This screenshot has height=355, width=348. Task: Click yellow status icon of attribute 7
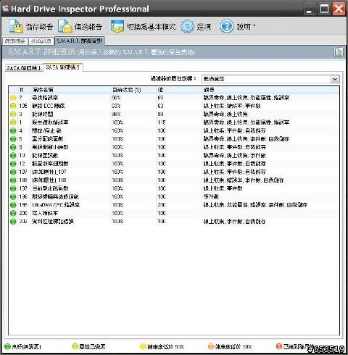tap(13, 98)
